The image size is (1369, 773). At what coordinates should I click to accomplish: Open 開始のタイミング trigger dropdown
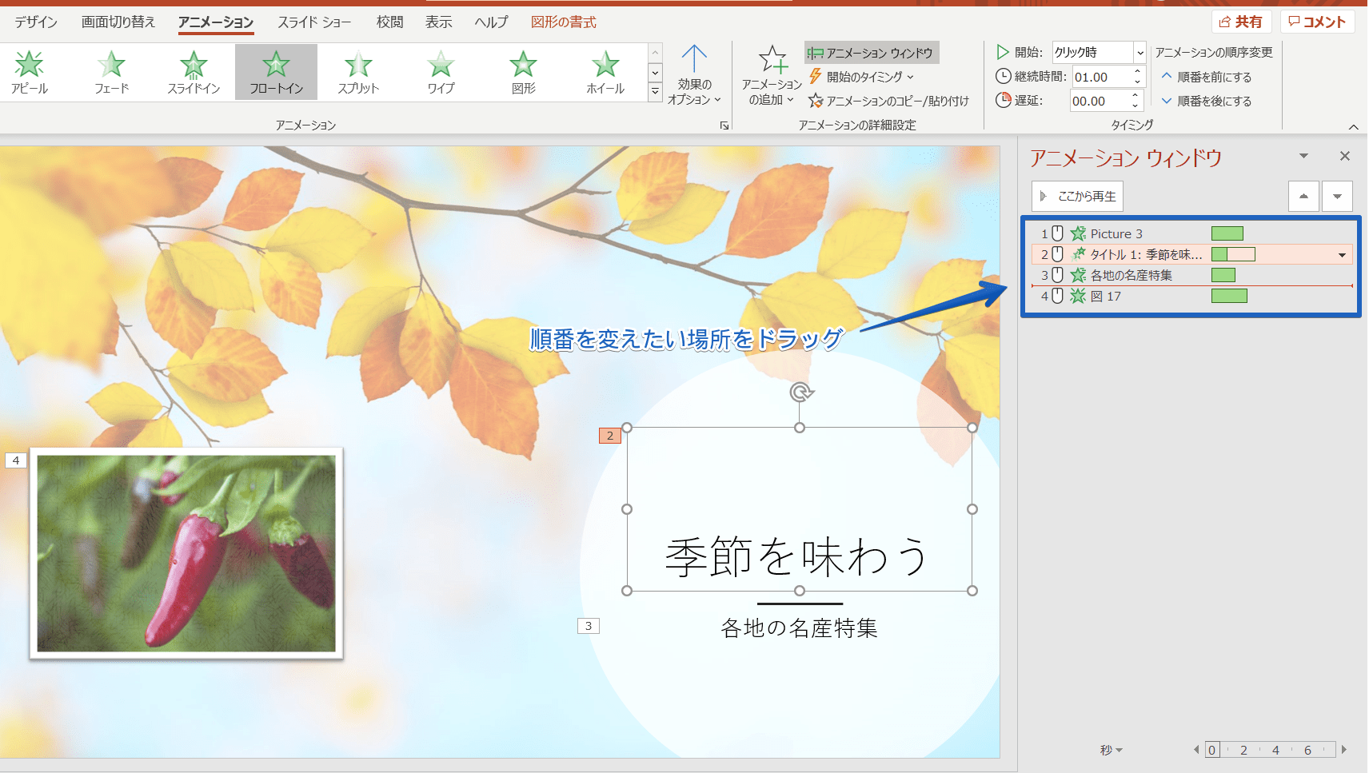[861, 77]
